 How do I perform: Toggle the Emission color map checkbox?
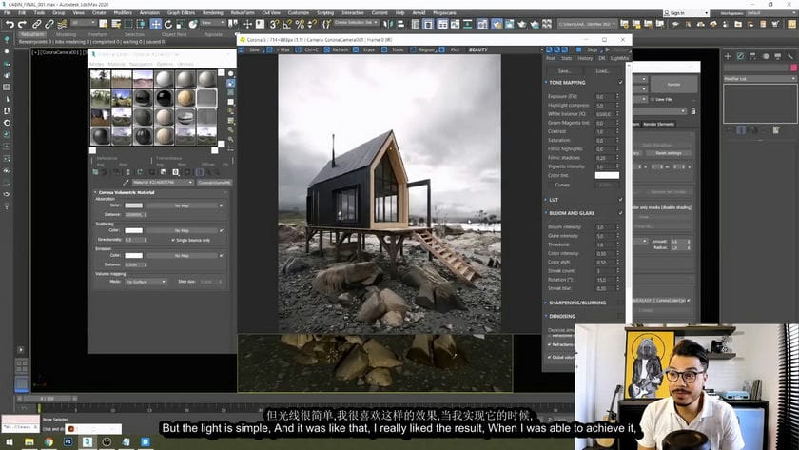[221, 255]
